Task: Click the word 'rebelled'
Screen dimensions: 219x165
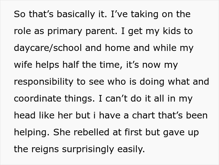Action: [x=91, y=132]
